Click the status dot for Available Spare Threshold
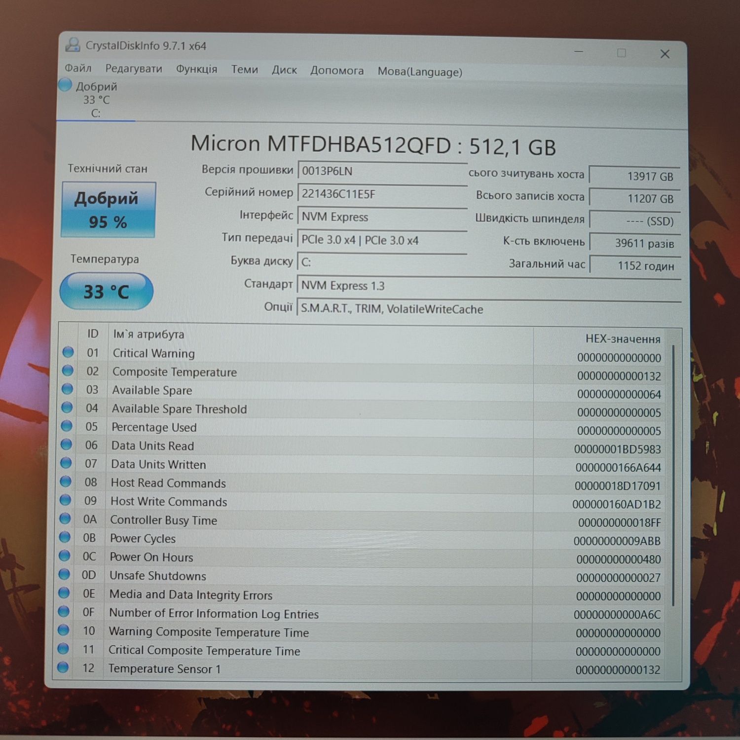This screenshot has height=740, width=740. (x=67, y=407)
